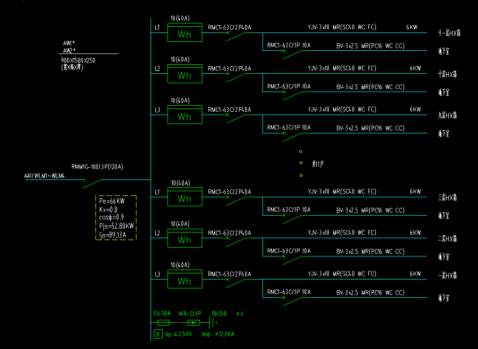Select the middle yellow continuation circle near 共11户
The height and width of the screenshot is (349, 478).
click(x=301, y=163)
